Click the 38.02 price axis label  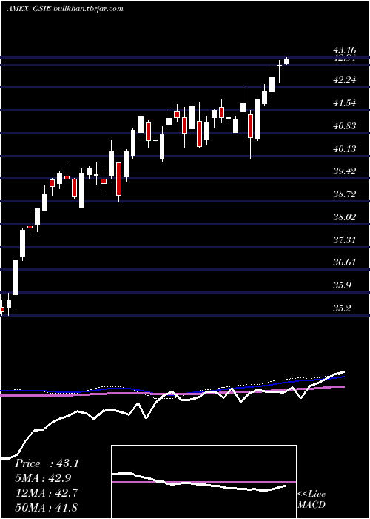(x=344, y=217)
